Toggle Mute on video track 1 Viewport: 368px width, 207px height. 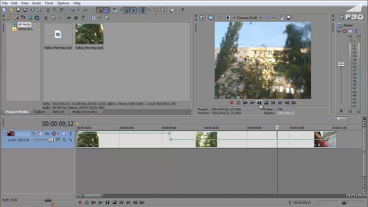(x=64, y=133)
